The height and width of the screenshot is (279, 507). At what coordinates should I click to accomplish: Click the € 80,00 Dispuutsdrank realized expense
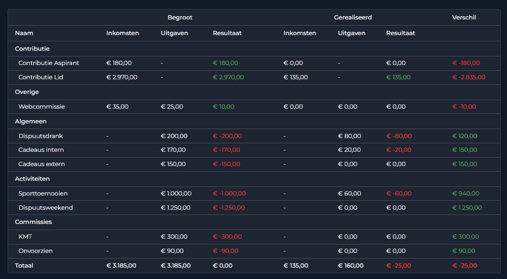pos(350,136)
